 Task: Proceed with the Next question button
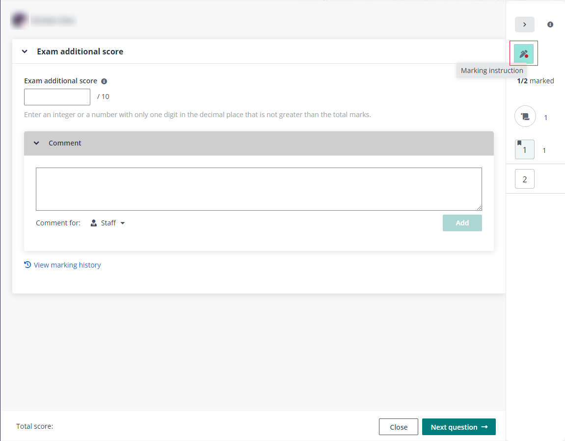point(458,427)
